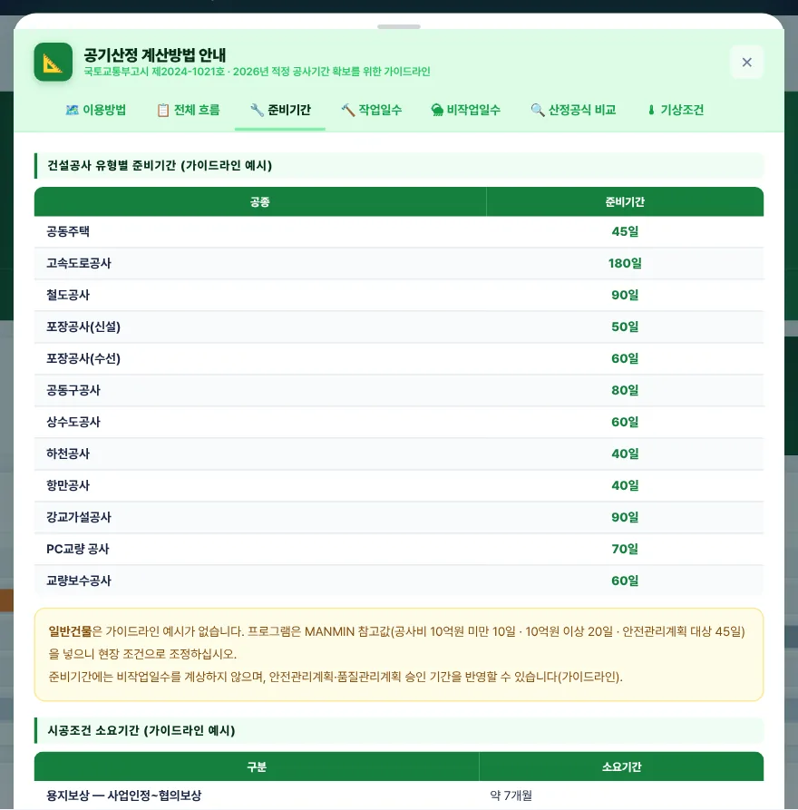The image size is (798, 810).
Task: Click the 80일 value for 공동구공사
Action: pyautogui.click(x=625, y=390)
